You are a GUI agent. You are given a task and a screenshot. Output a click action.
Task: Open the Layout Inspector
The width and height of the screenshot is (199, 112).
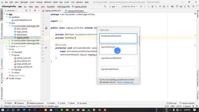(x=187, y=103)
